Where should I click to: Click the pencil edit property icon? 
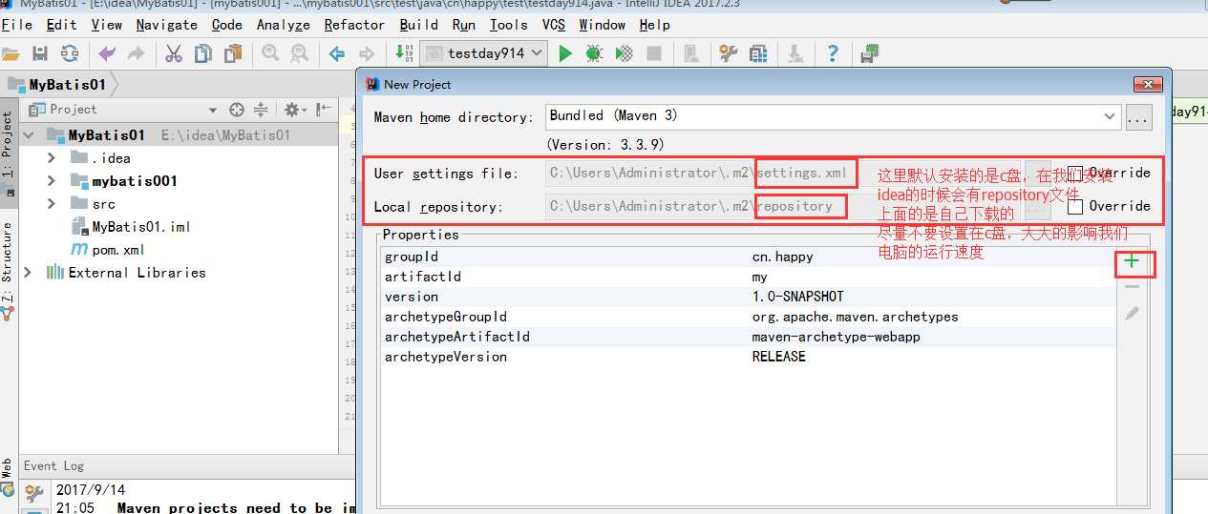[1132, 313]
